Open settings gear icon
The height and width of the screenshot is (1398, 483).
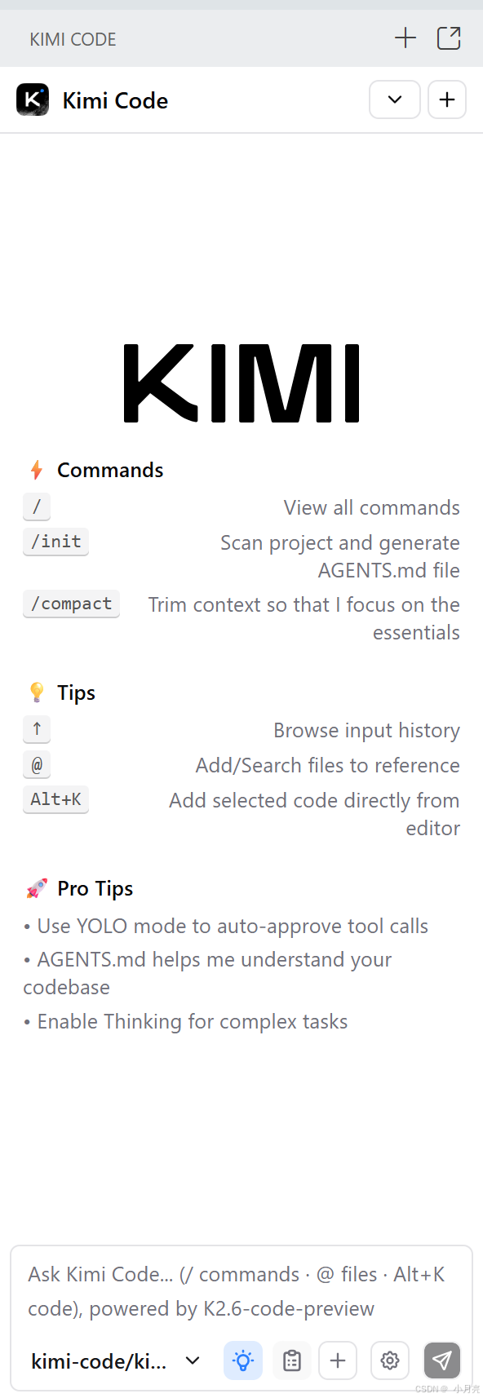pyautogui.click(x=390, y=1360)
